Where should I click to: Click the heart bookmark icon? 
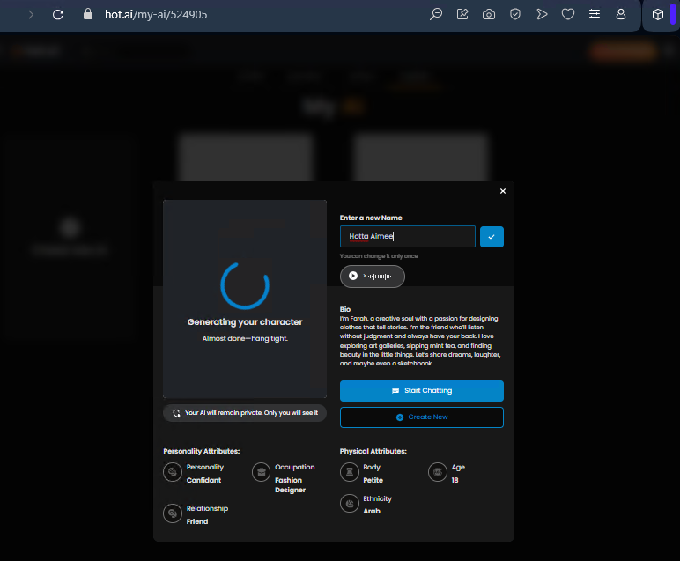pos(568,15)
